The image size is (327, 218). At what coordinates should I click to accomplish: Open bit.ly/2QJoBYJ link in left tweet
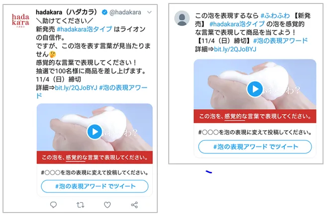pos(76,88)
